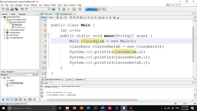Viewport: 197px width, 111px height.
Task: Toggle Sort by Name in Navigator
Action: click(30, 99)
